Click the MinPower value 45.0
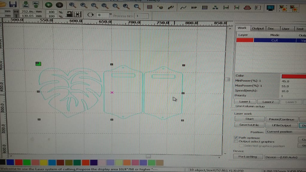This screenshot has height=172, width=306. [x=285, y=81]
